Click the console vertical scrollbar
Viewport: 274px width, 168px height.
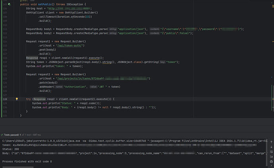coord(267,152)
